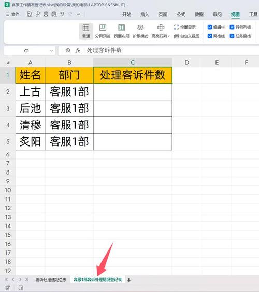Click the zoom magnifier icon in formula bar
Image resolution: width=259 pixels, height=292 pixels.
68,50
